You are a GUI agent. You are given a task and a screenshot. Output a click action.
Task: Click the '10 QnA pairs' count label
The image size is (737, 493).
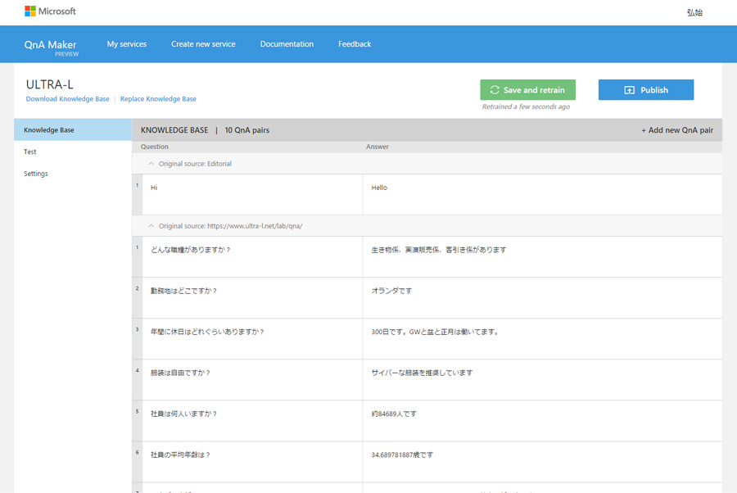[246, 130]
